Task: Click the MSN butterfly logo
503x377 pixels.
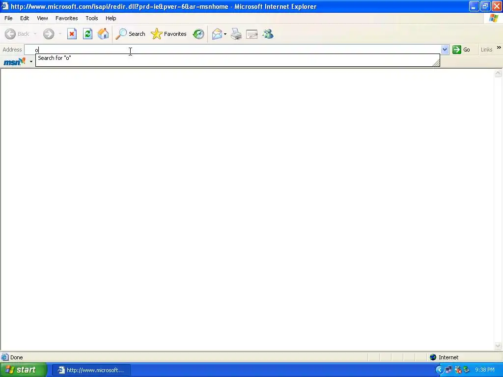Action: coord(14,61)
